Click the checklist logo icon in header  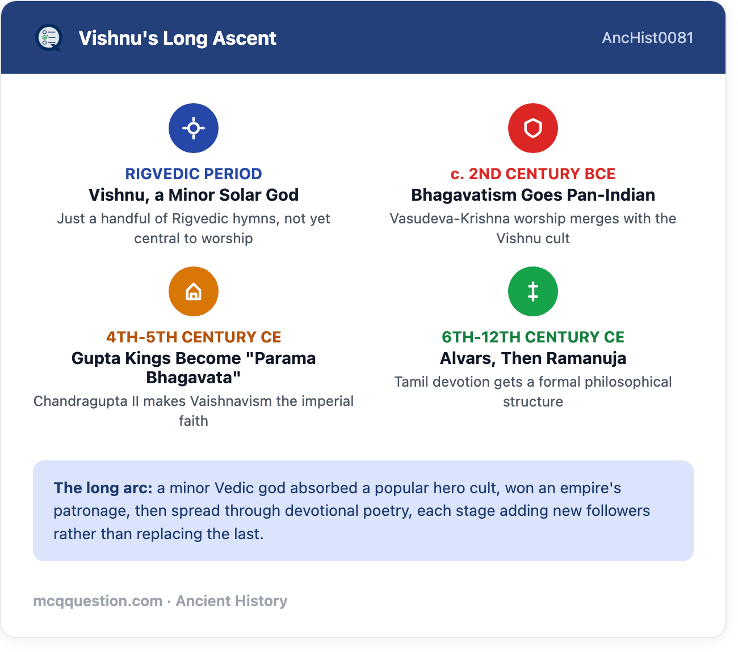48,38
